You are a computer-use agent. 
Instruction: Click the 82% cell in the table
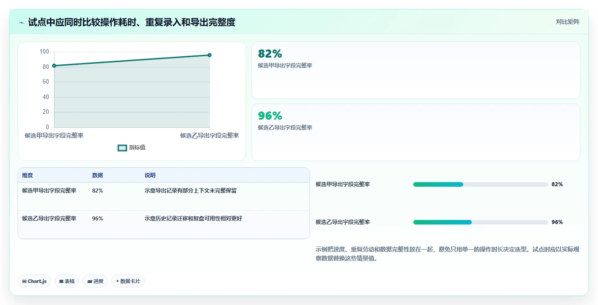pyautogui.click(x=97, y=191)
